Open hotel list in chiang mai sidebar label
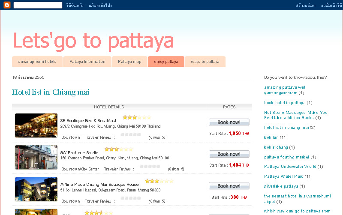The width and height of the screenshot is (343, 215). pos(286,128)
